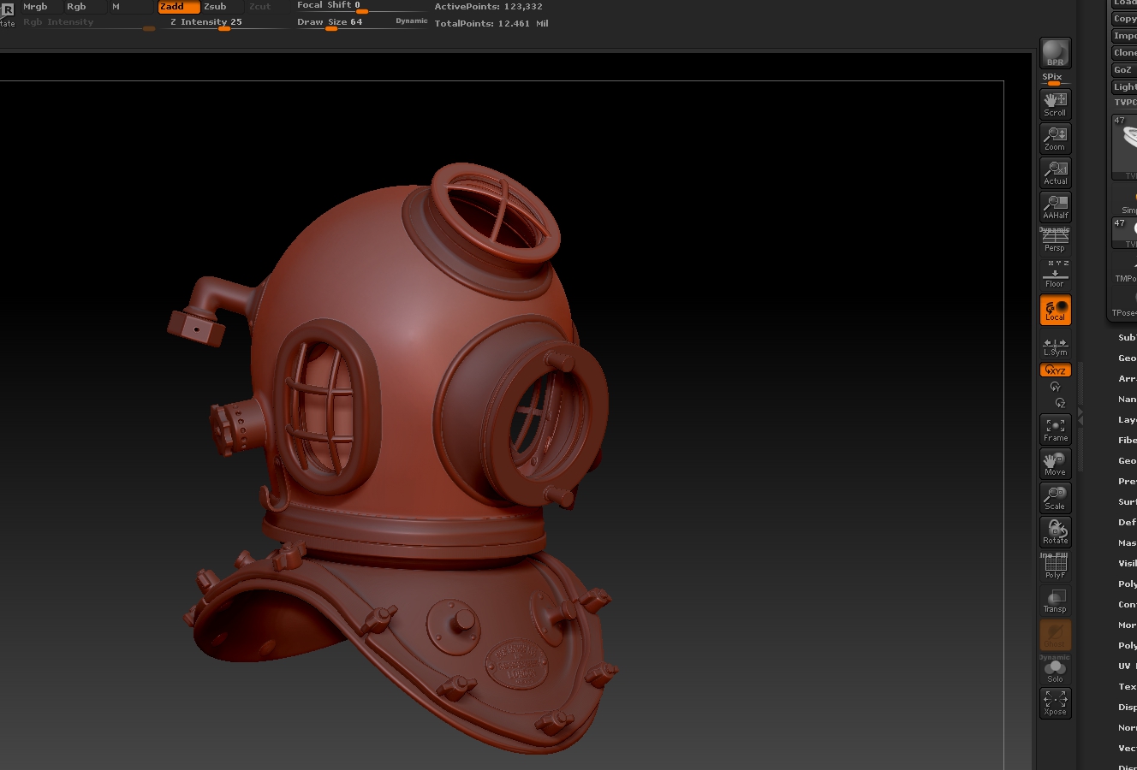Toggle Dynamic draw size option
Screen dimensions: 1137x770
click(411, 21)
